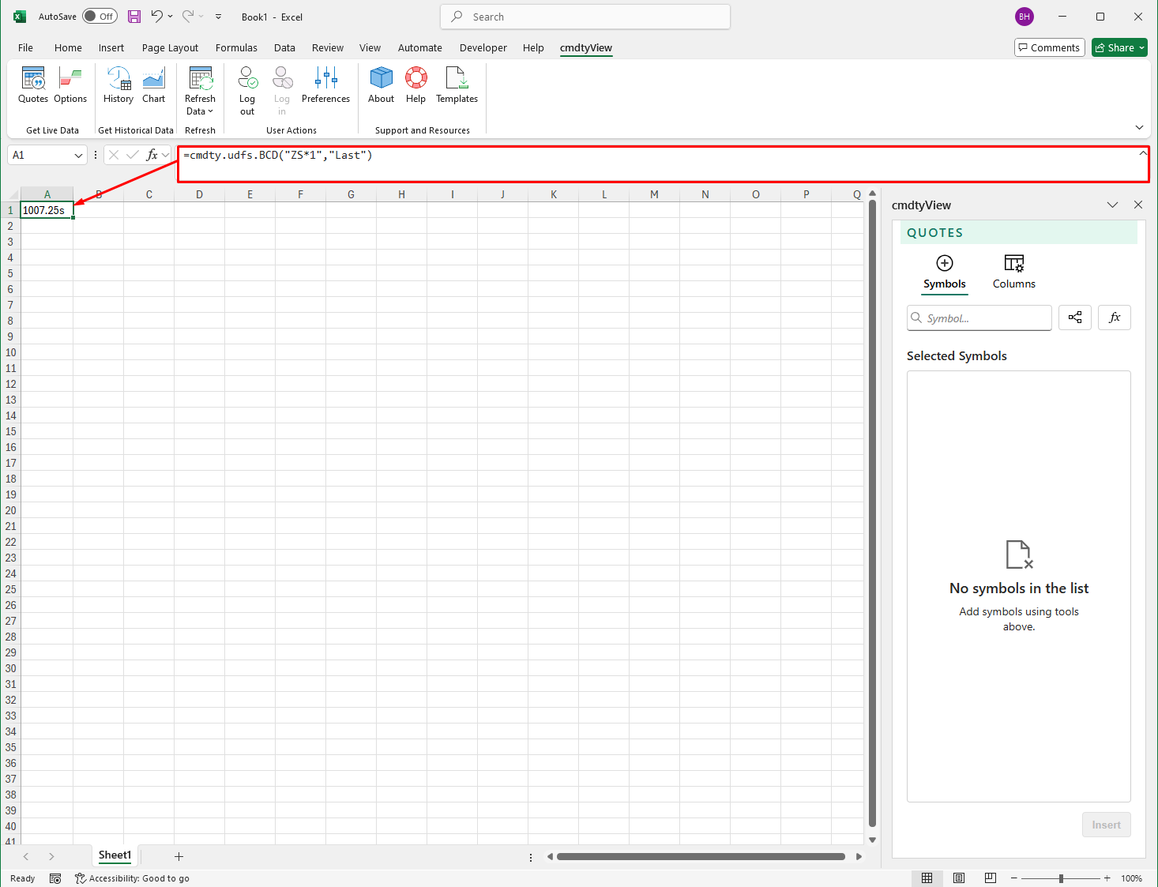Add a new sheet with plus icon
The width and height of the screenshot is (1158, 887).
pyautogui.click(x=179, y=856)
